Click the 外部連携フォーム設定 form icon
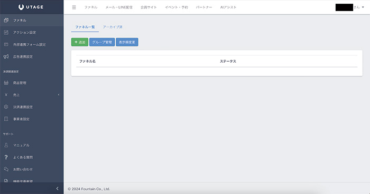The image size is (370, 194). pos(6,44)
